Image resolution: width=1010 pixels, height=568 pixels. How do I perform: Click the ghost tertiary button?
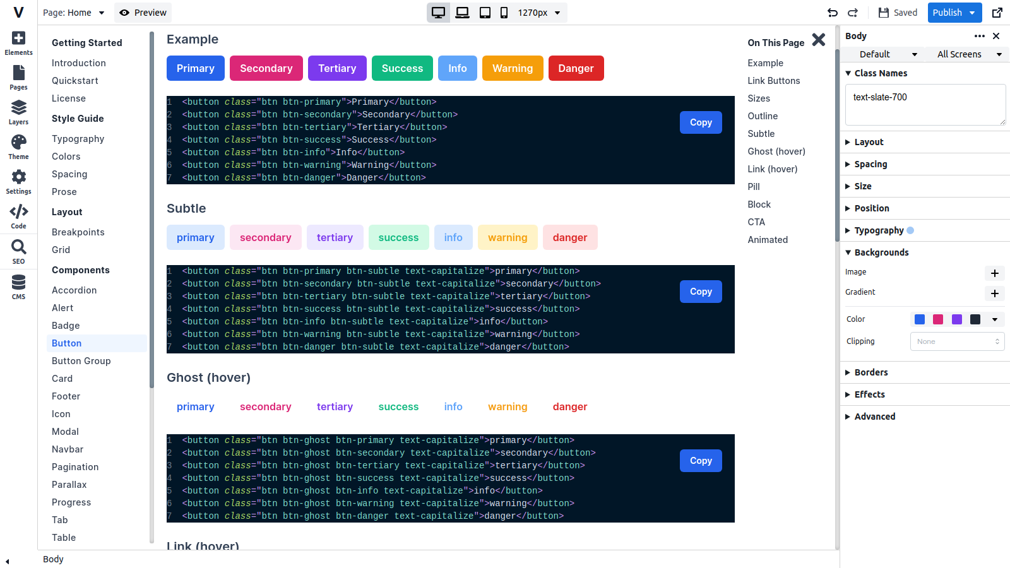pyautogui.click(x=335, y=406)
